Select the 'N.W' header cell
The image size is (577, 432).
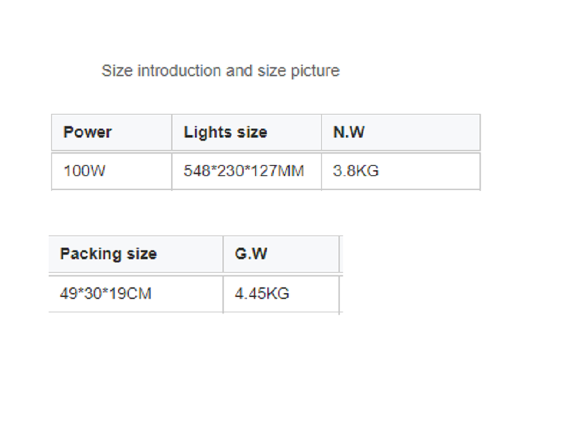349,132
